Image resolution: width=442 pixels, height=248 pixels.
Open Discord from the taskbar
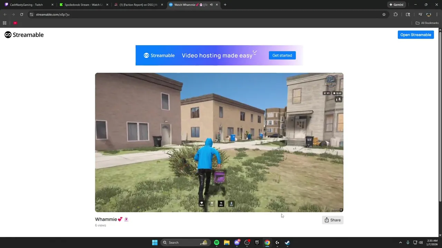pyautogui.click(x=237, y=242)
